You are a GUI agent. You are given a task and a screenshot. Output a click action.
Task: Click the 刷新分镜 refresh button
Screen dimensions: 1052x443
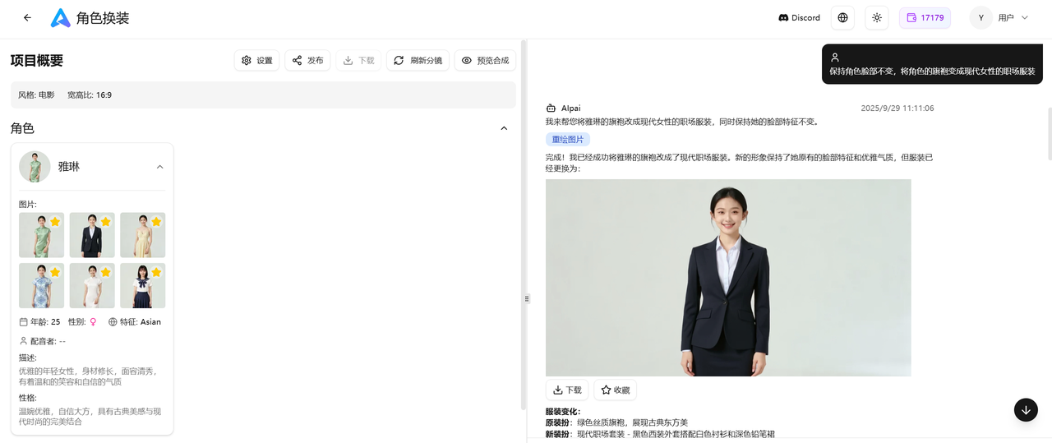pyautogui.click(x=418, y=61)
